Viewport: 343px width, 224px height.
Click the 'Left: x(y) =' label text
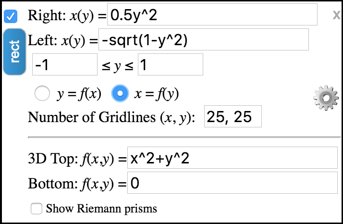(x=63, y=41)
